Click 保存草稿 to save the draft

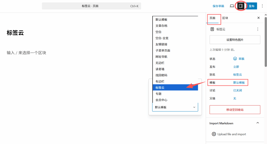click(x=218, y=6)
